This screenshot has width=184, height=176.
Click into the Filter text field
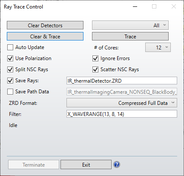coord(122,114)
